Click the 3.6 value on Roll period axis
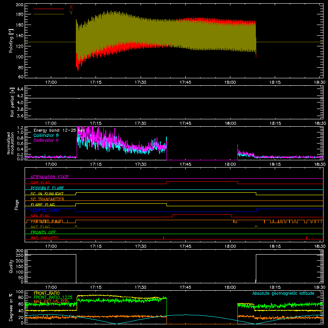 [x=20, y=116]
